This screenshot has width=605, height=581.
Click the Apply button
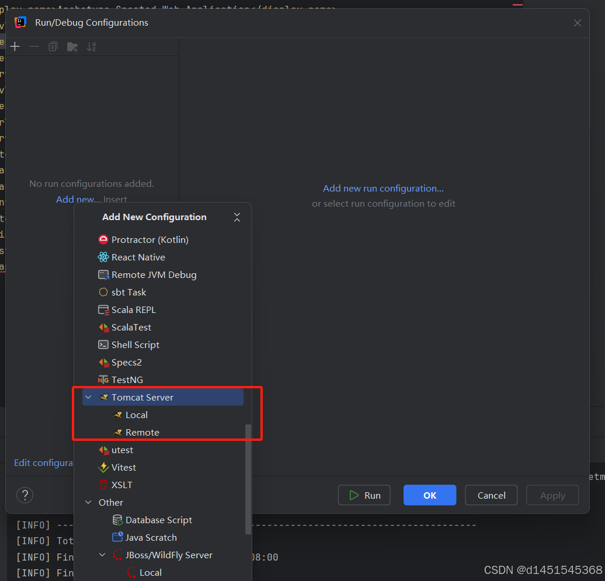552,495
